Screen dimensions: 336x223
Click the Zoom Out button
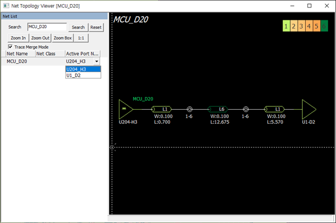coord(40,38)
